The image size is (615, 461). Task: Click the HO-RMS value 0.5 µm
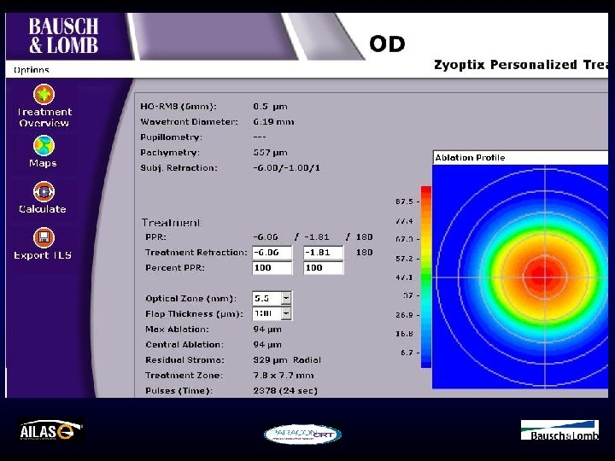pos(270,107)
